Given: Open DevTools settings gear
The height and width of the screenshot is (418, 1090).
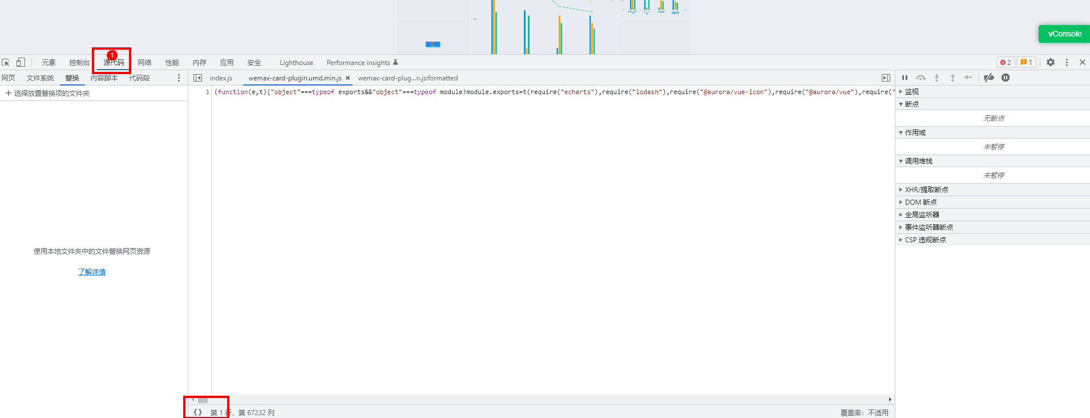Looking at the screenshot, I should pos(1051,62).
